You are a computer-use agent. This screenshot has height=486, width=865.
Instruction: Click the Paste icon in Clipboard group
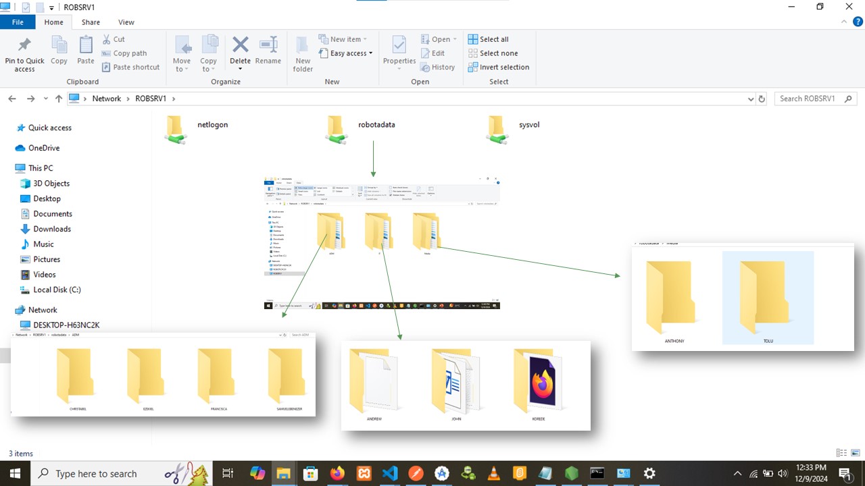point(86,53)
